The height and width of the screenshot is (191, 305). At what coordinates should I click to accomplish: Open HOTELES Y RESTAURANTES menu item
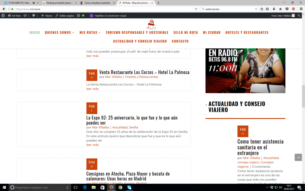pyautogui.click(x=247, y=32)
